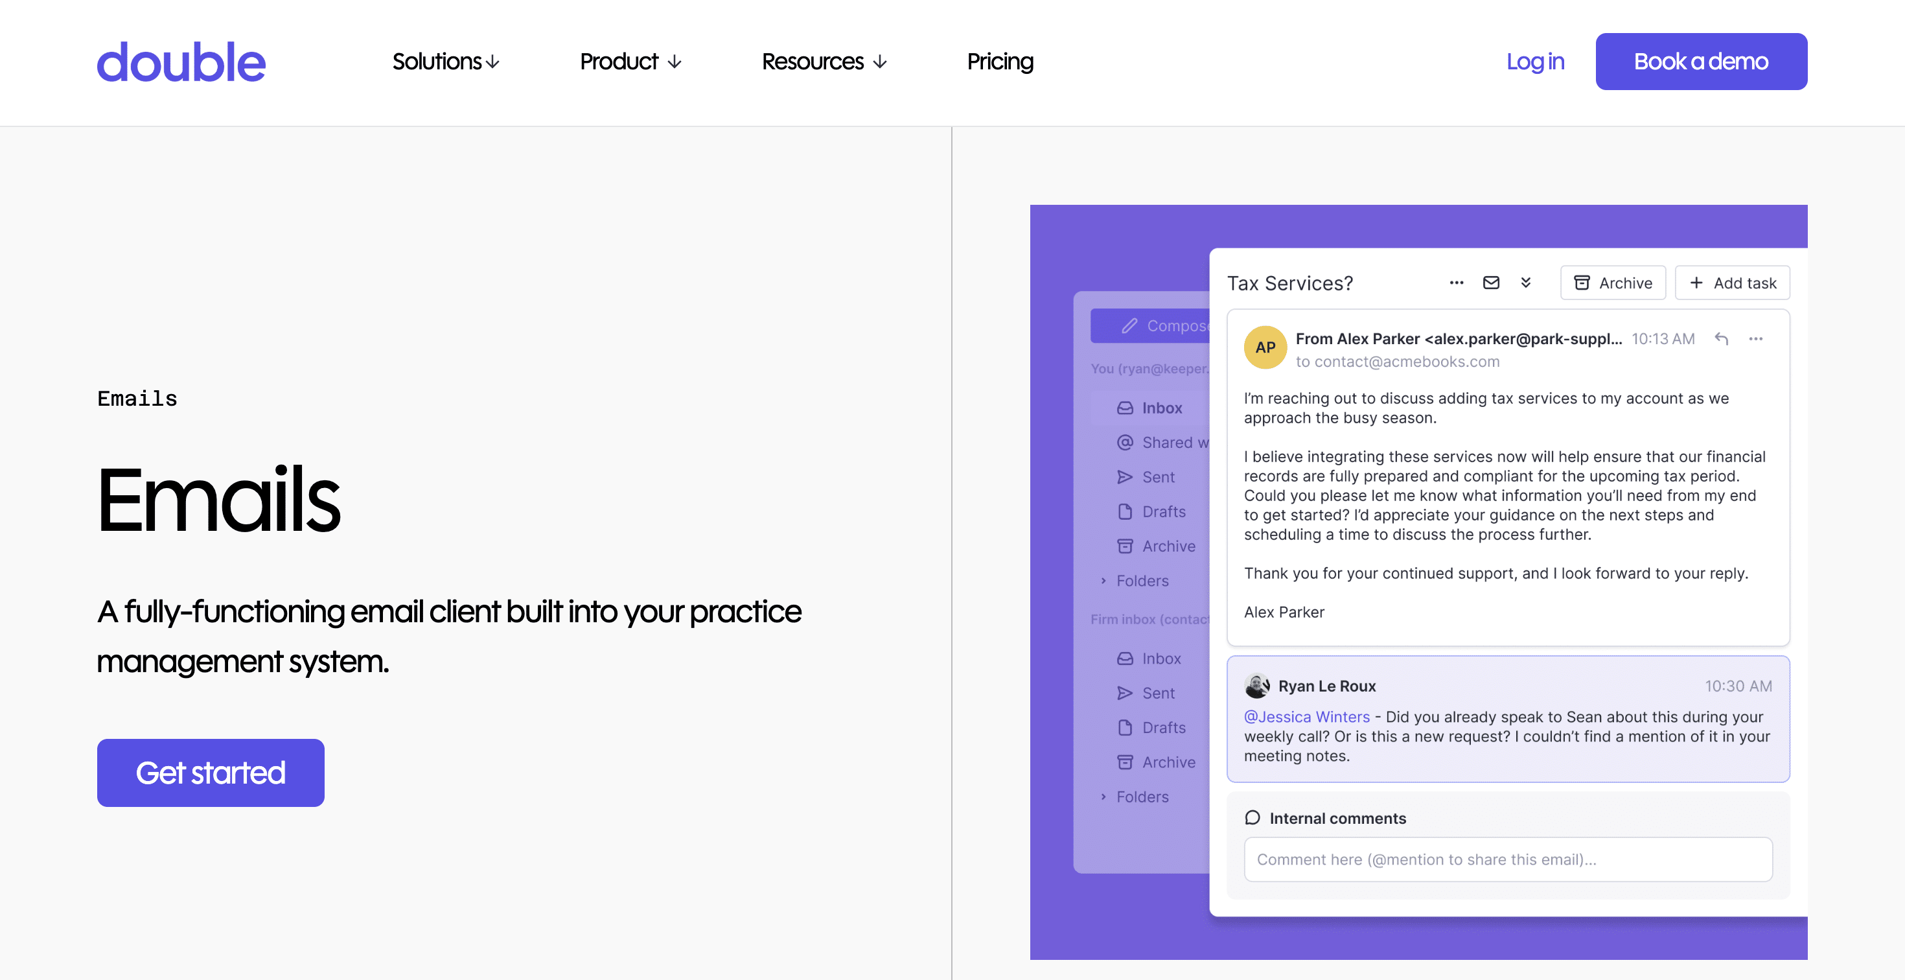
Task: Click the Inbox icon under Firm inbox
Action: (1125, 659)
